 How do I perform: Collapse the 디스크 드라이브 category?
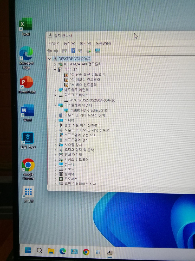[55, 95]
